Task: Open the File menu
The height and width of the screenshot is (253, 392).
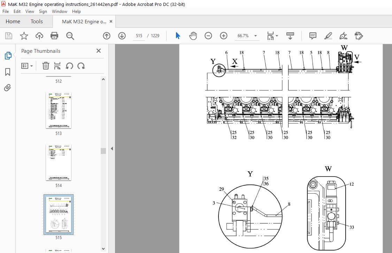Action: [x=6, y=11]
